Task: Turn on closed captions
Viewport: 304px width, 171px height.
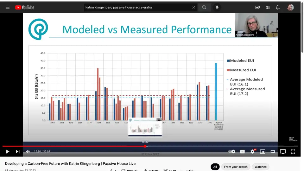Action: pos(242,152)
